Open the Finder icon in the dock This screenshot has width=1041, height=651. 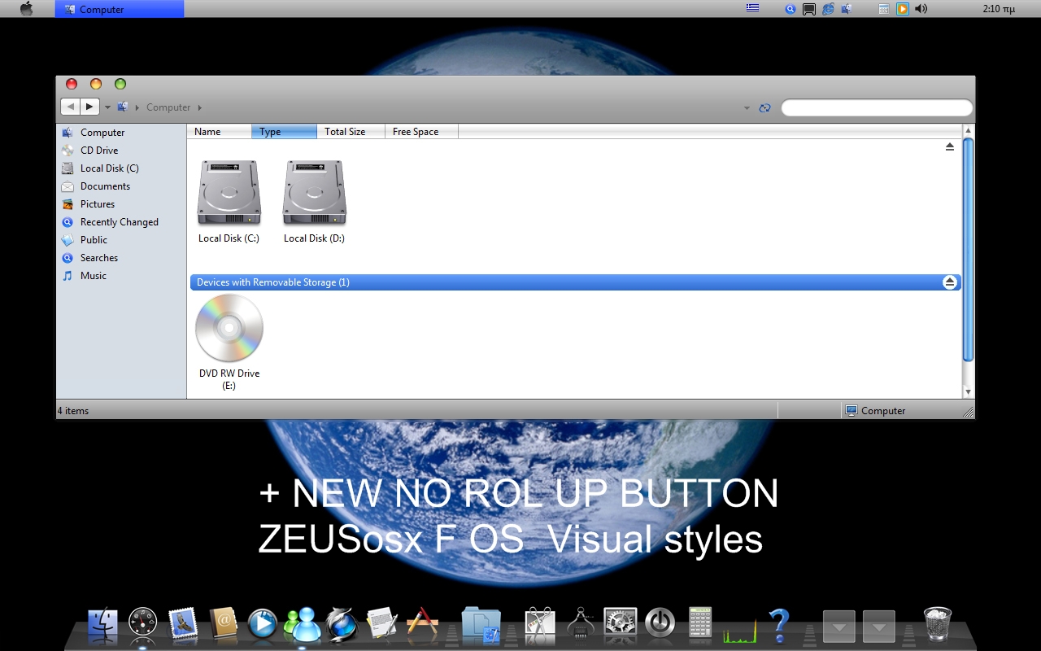click(x=103, y=625)
